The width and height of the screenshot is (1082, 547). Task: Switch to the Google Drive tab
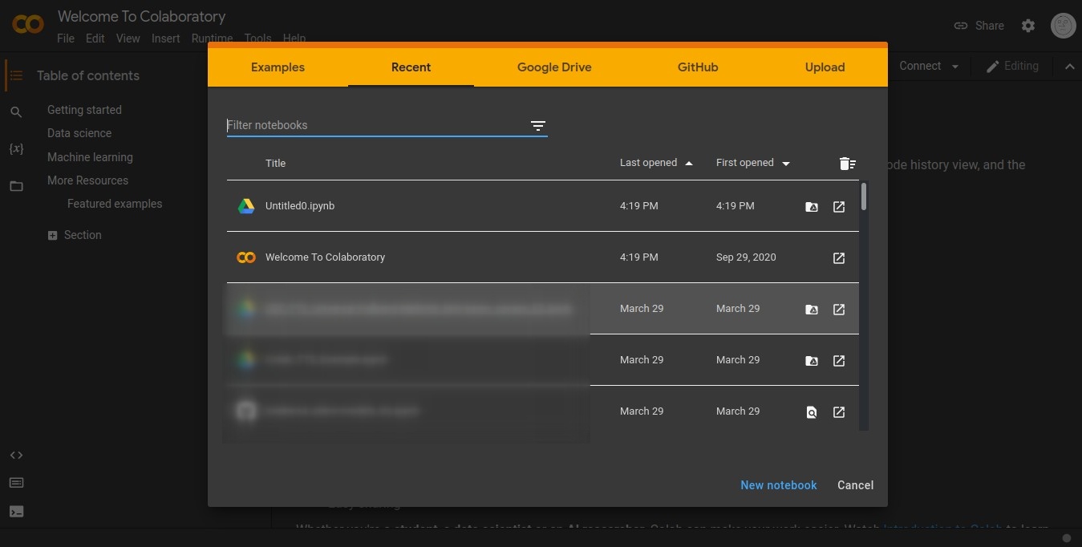pyautogui.click(x=554, y=67)
